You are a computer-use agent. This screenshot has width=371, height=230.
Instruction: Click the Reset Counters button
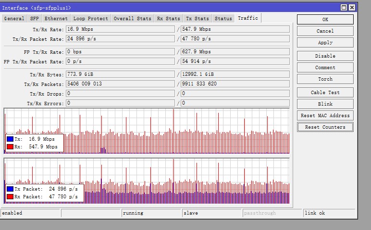[x=325, y=127]
